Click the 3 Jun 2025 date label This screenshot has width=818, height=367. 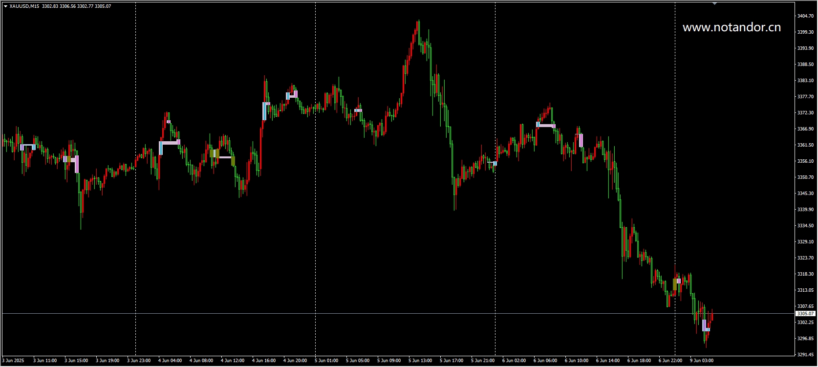click(13, 361)
